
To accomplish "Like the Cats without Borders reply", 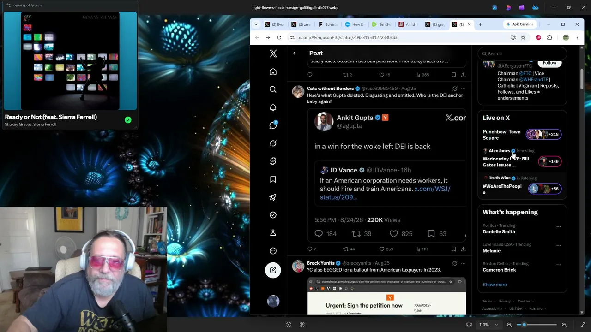I will (x=382, y=249).
